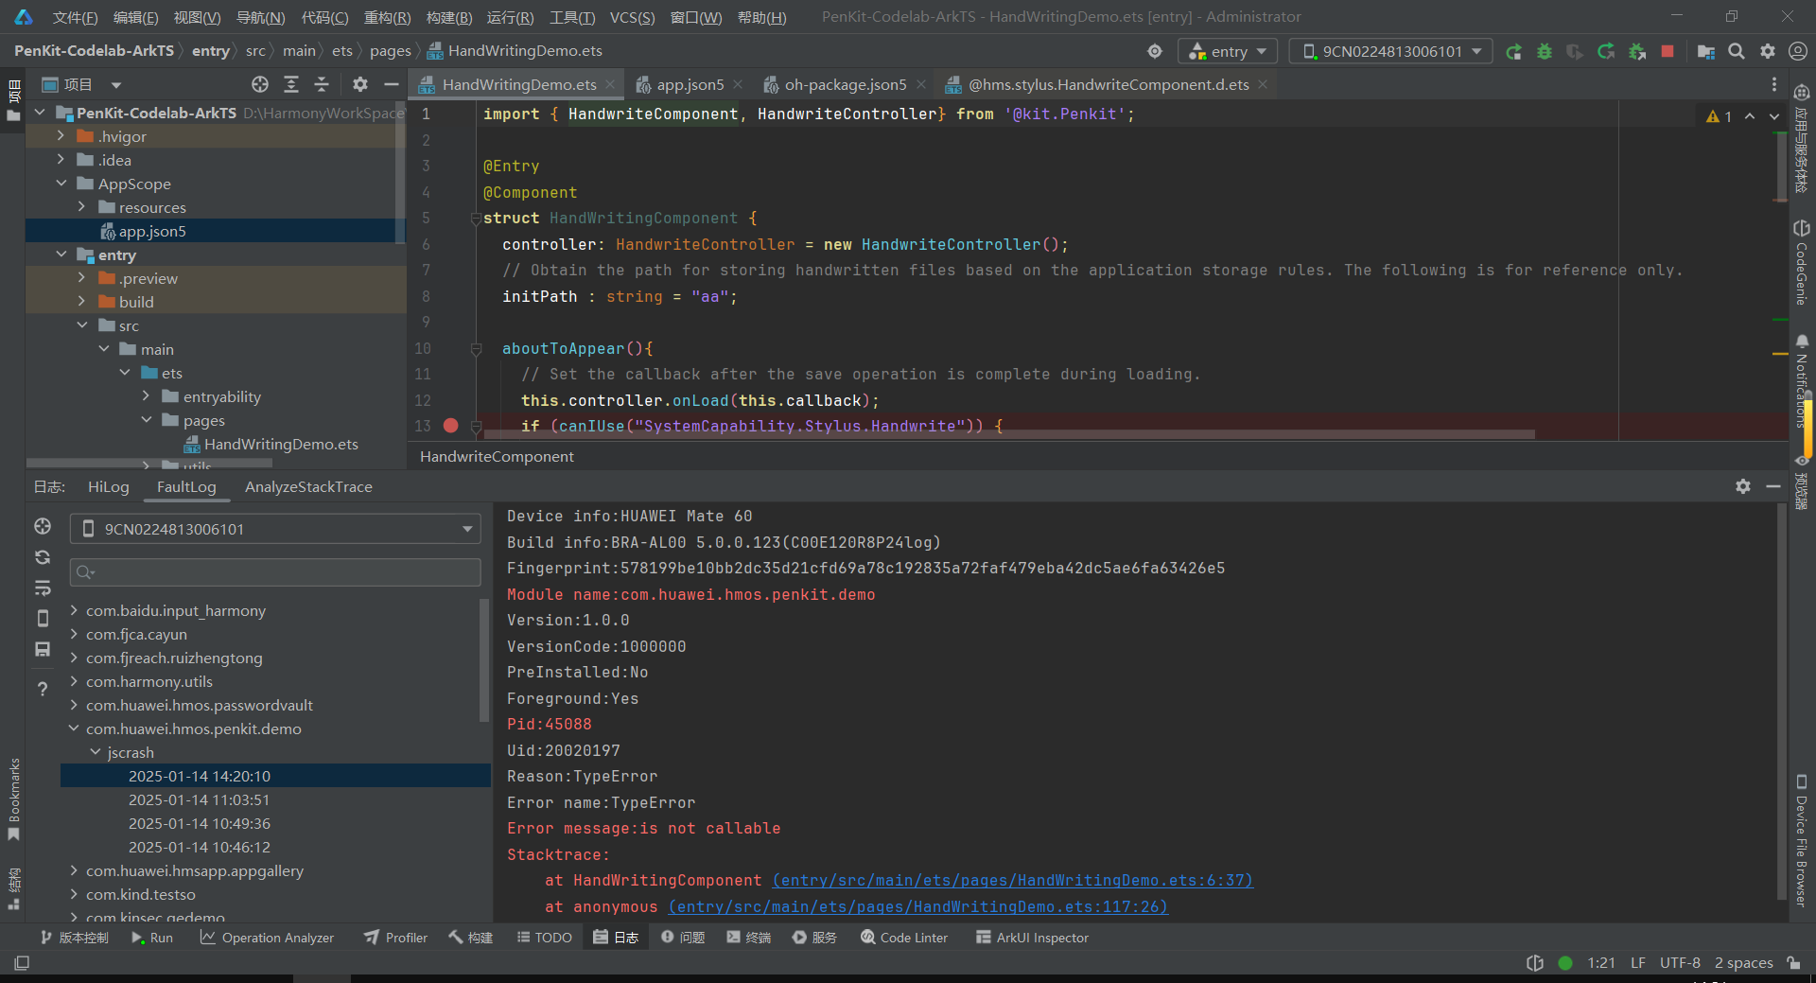The height and width of the screenshot is (983, 1816).
Task: Expand the entryability folder
Action: (146, 396)
